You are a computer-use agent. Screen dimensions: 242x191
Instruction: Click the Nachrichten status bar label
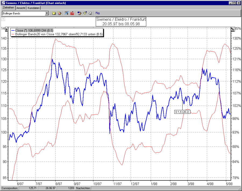tap(84, 188)
